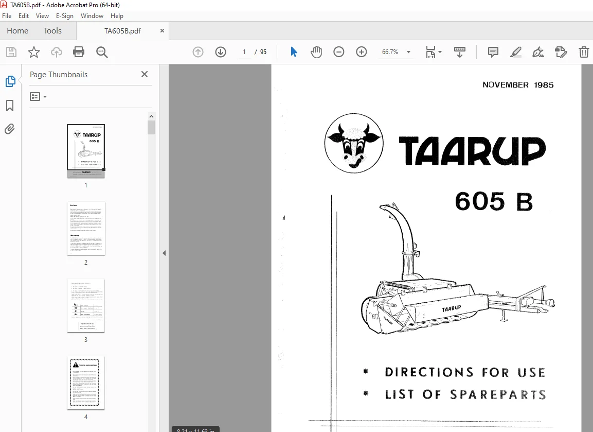This screenshot has width=593, height=432.
Task: Click the scrolling mode keyboard icon
Action: click(459, 52)
